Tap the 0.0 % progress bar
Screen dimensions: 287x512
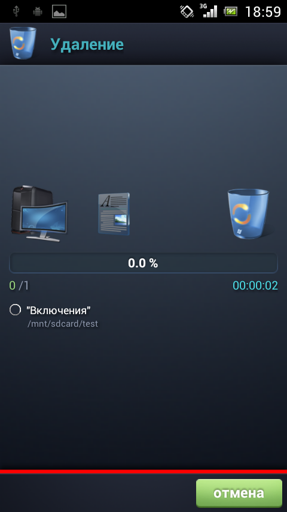pyautogui.click(x=143, y=263)
